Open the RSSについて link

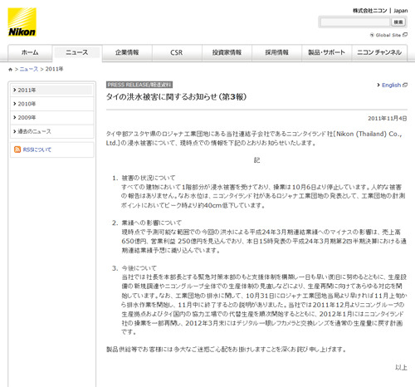[x=37, y=149]
